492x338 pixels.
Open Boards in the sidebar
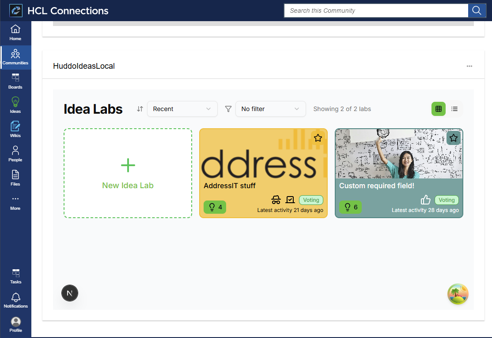(15, 82)
